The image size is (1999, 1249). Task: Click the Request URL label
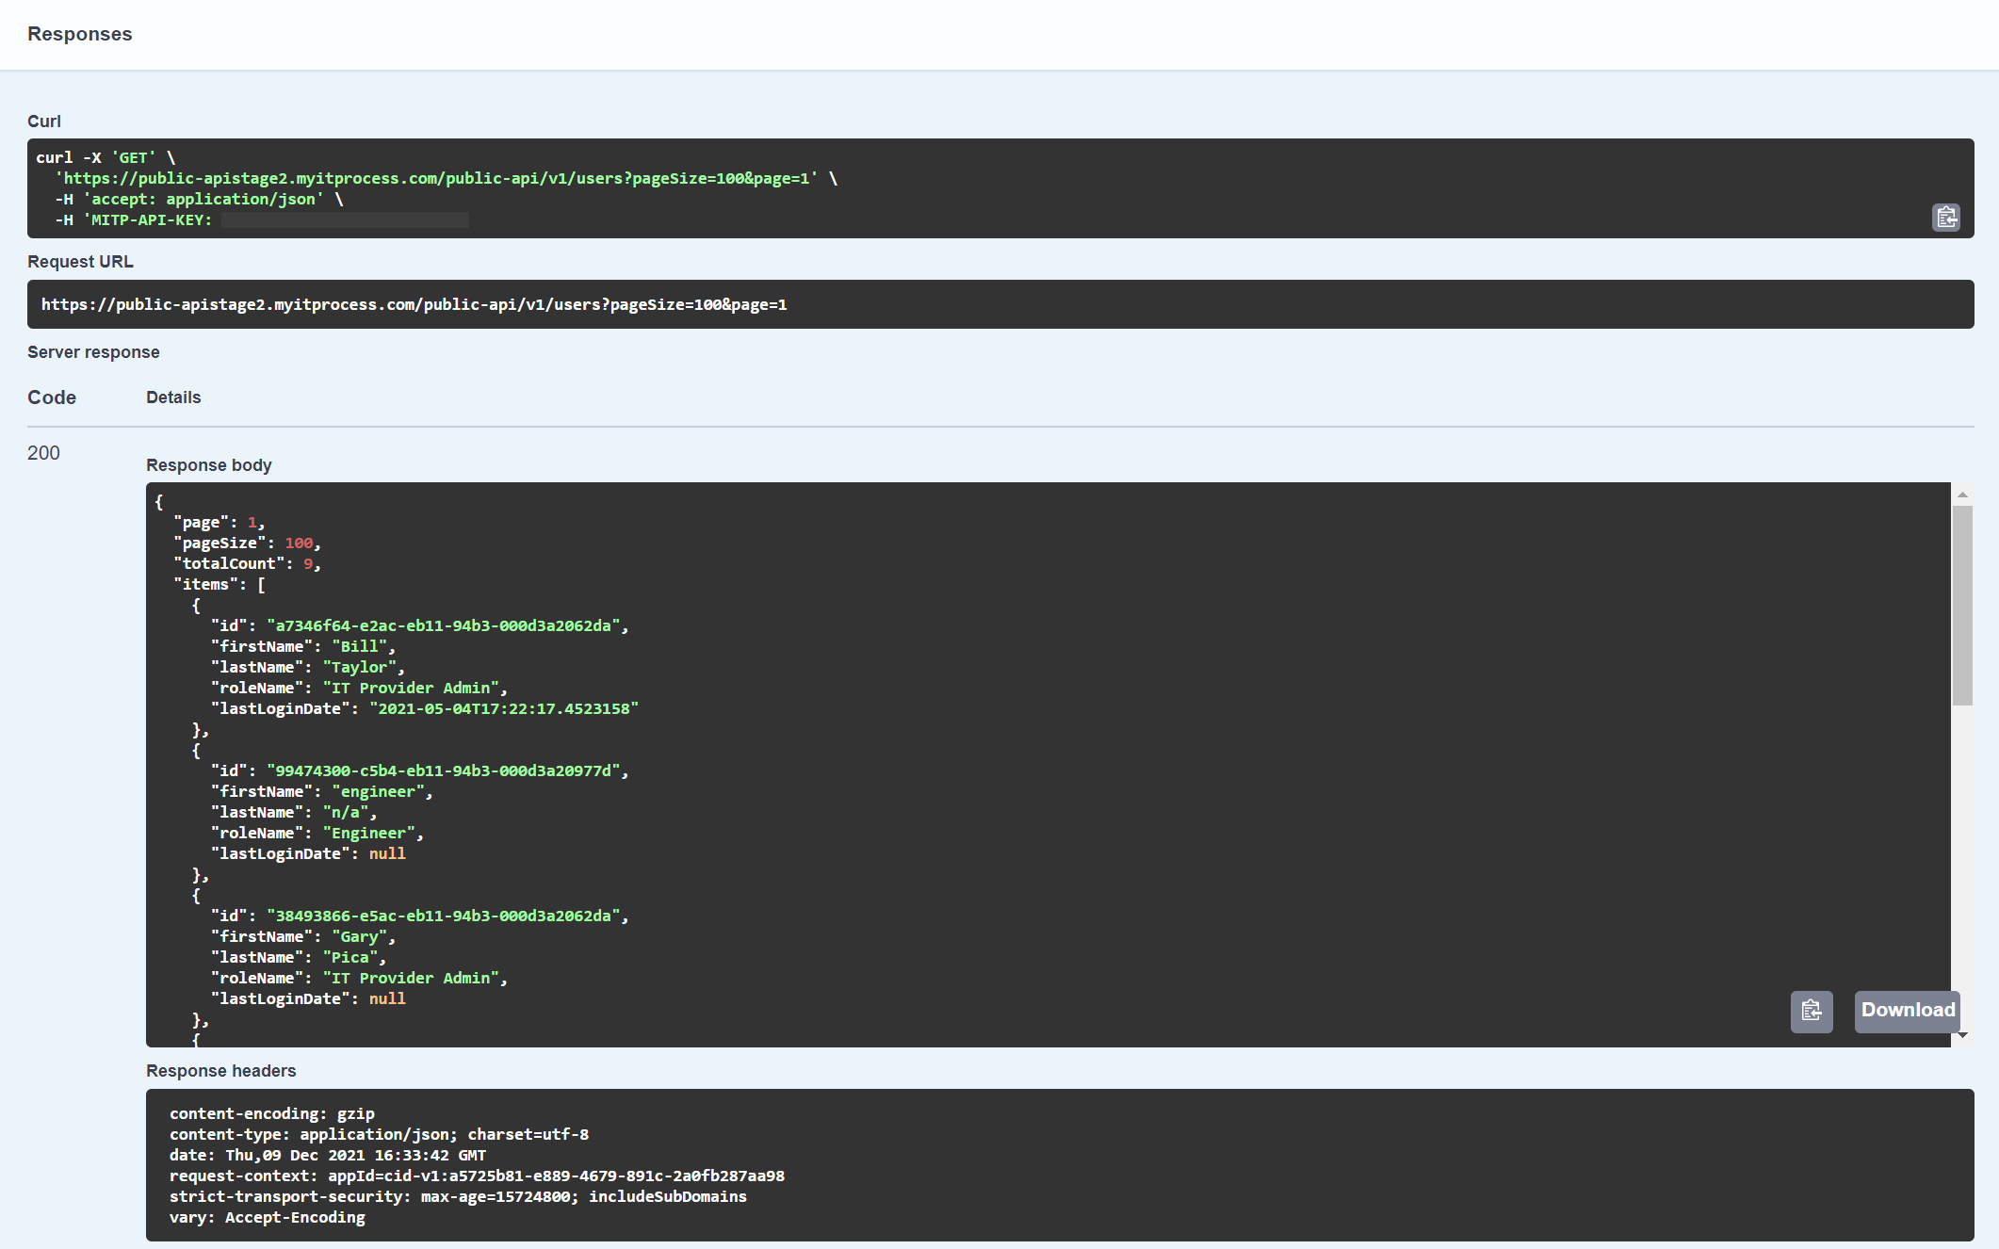tap(80, 262)
